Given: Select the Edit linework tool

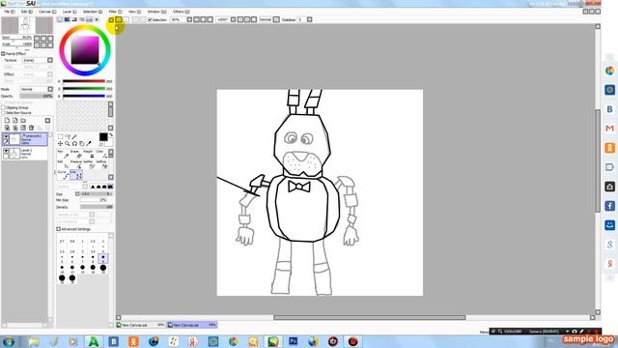Looking at the screenshot, I should [x=63, y=164].
